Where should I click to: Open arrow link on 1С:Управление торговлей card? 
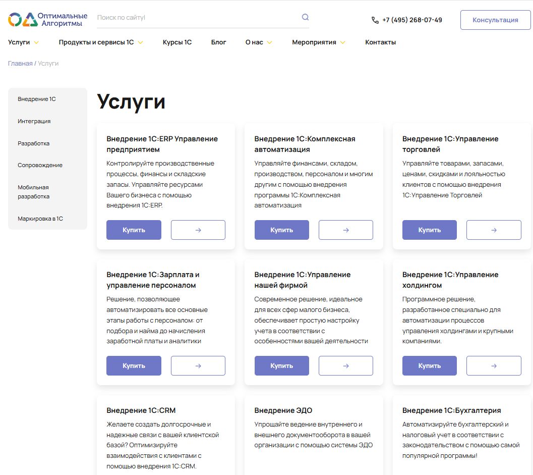493,230
